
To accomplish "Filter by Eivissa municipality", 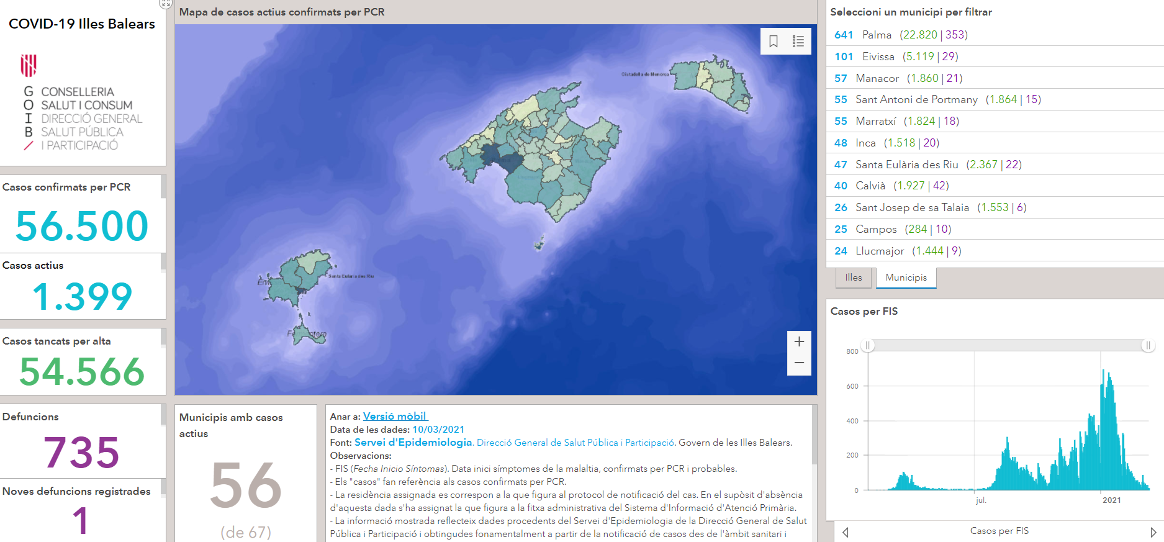I will point(995,56).
